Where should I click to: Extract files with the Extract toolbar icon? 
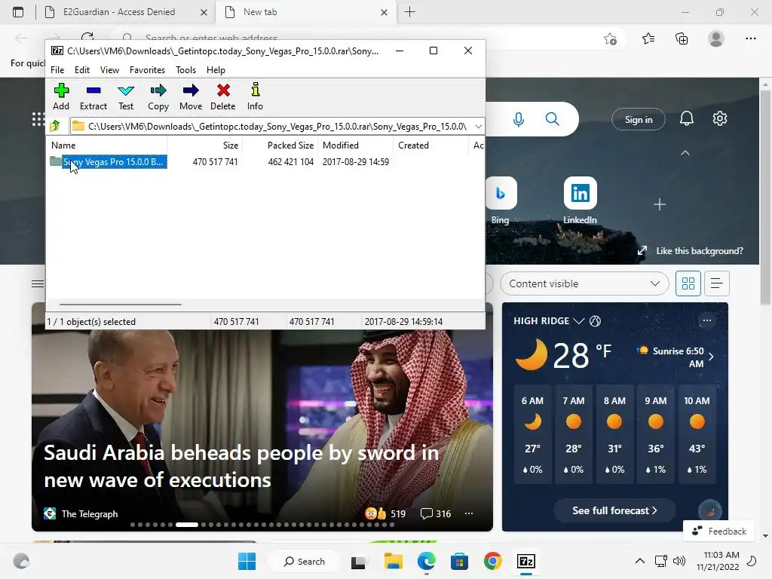click(x=93, y=96)
